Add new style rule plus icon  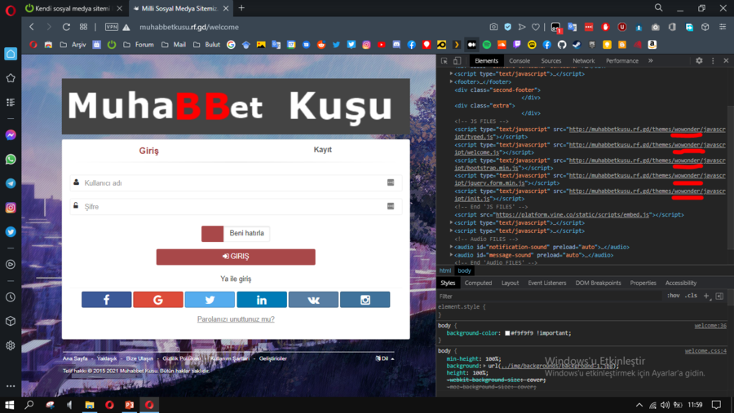pyautogui.click(x=706, y=296)
